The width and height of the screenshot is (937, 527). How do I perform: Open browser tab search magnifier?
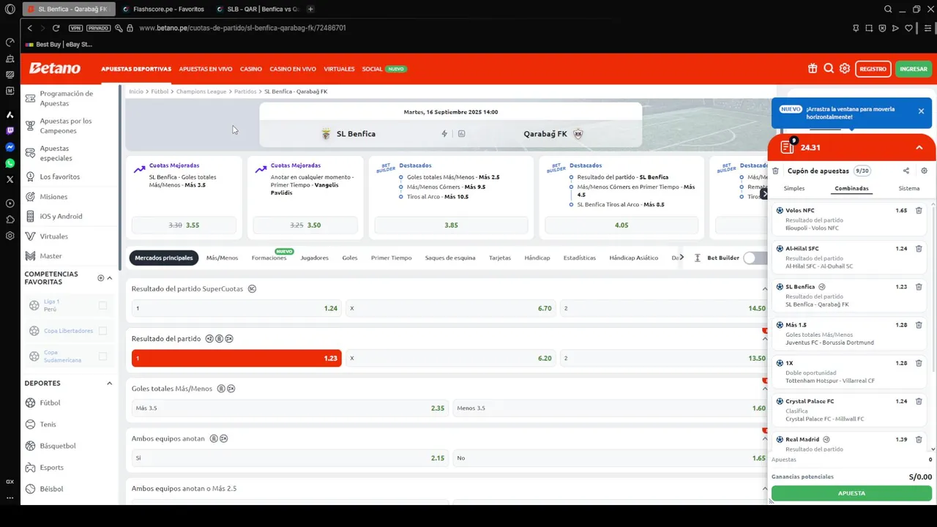point(888,9)
